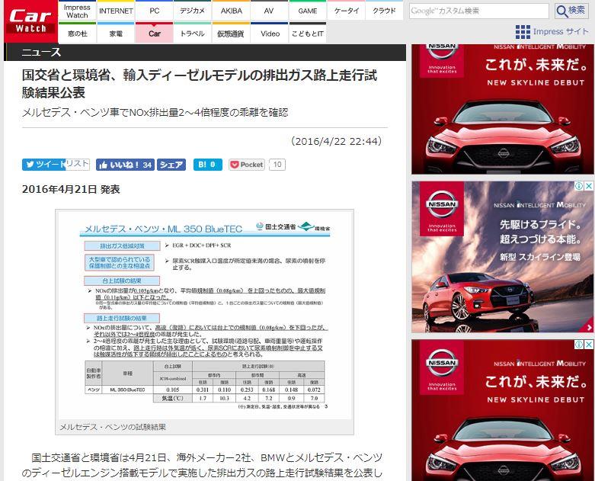Open the こどもとIT tab
The height and width of the screenshot is (481, 595).
click(x=307, y=34)
